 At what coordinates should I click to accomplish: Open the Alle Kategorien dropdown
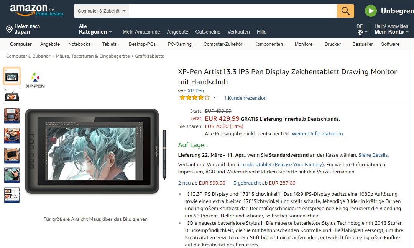[95, 29]
